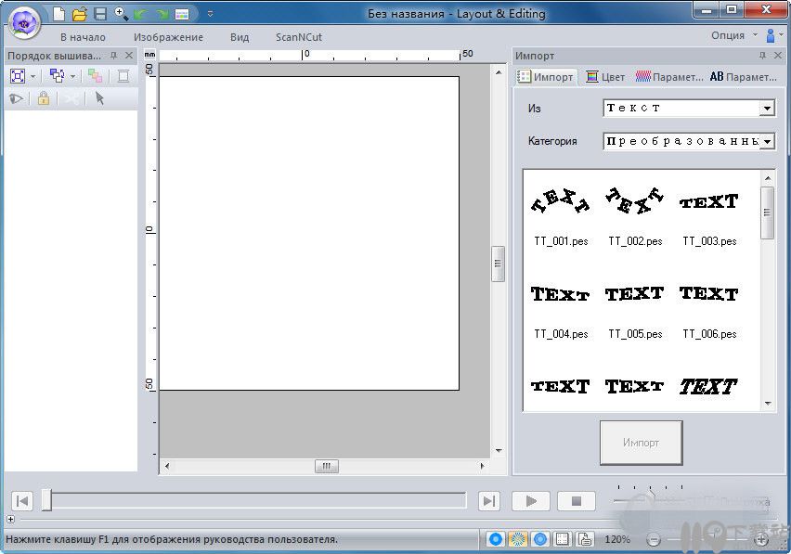Close the Импорт panel
The width and height of the screenshot is (791, 554).
[x=778, y=56]
